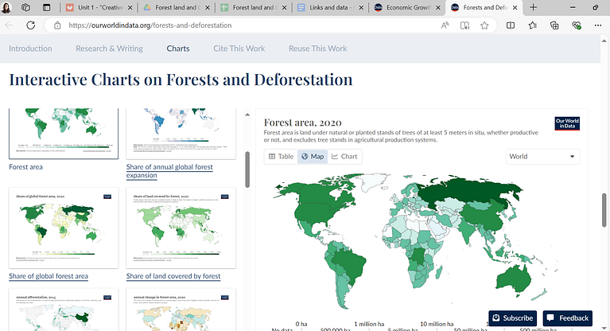Switch to the Chart line view
The height and width of the screenshot is (331, 610).
click(344, 157)
